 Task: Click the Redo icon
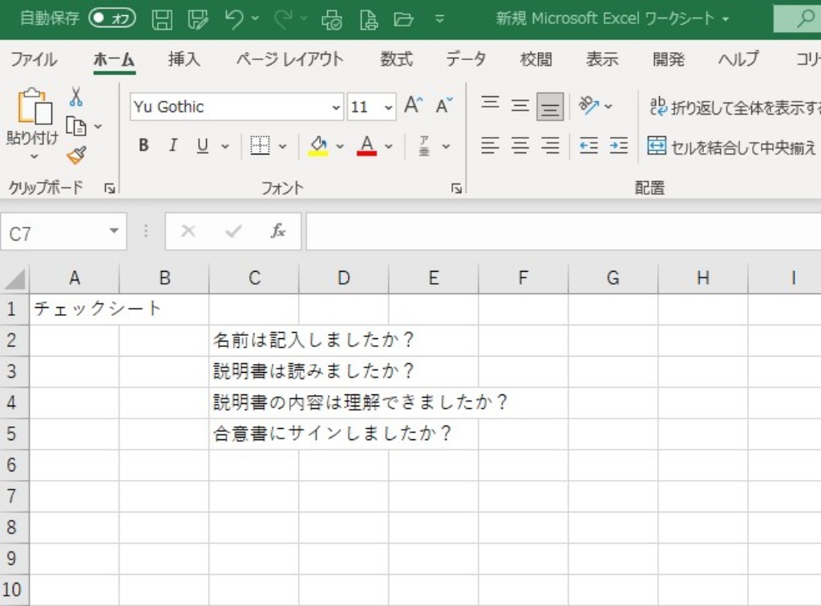coord(283,19)
